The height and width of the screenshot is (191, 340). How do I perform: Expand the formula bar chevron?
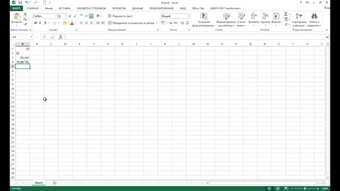click(327, 37)
